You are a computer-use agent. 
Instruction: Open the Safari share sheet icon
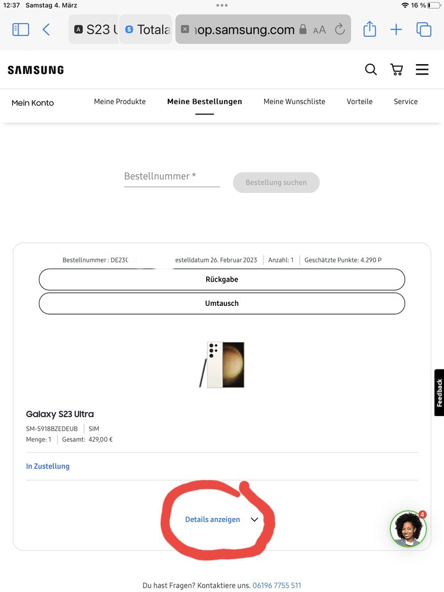tap(369, 29)
